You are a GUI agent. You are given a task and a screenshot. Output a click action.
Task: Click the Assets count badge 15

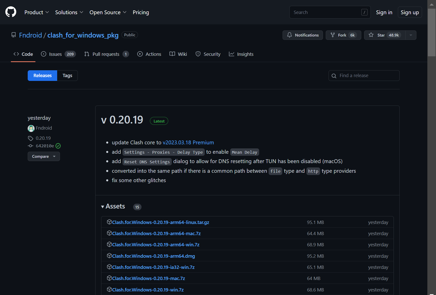pyautogui.click(x=137, y=207)
